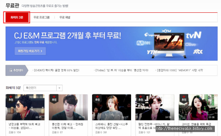Image resolution: width=221 pixels, height=136 pixels.
Task: Click the 04:58 duration label
Action: (168, 117)
